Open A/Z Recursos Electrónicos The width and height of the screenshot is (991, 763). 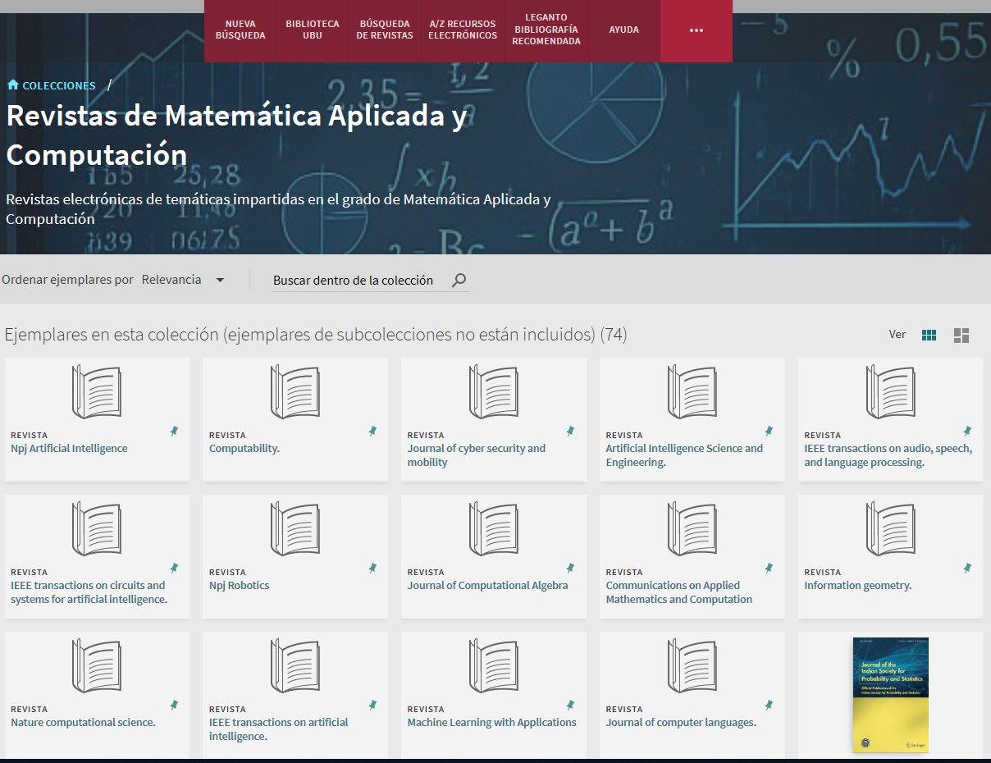point(463,30)
